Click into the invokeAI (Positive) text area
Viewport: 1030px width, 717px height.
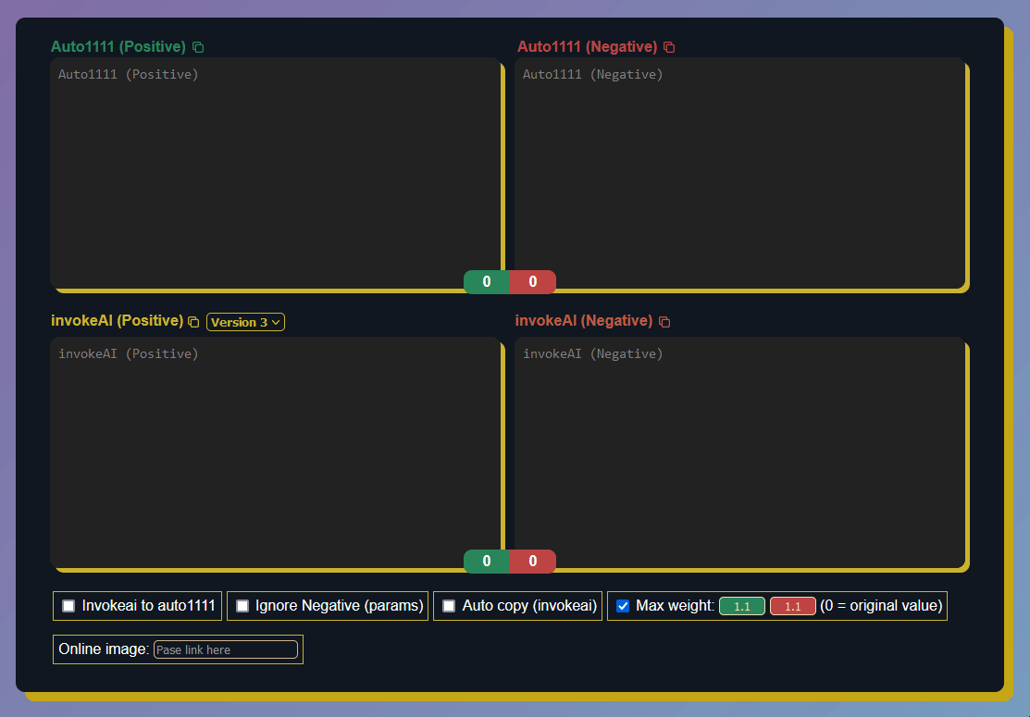coord(275,452)
